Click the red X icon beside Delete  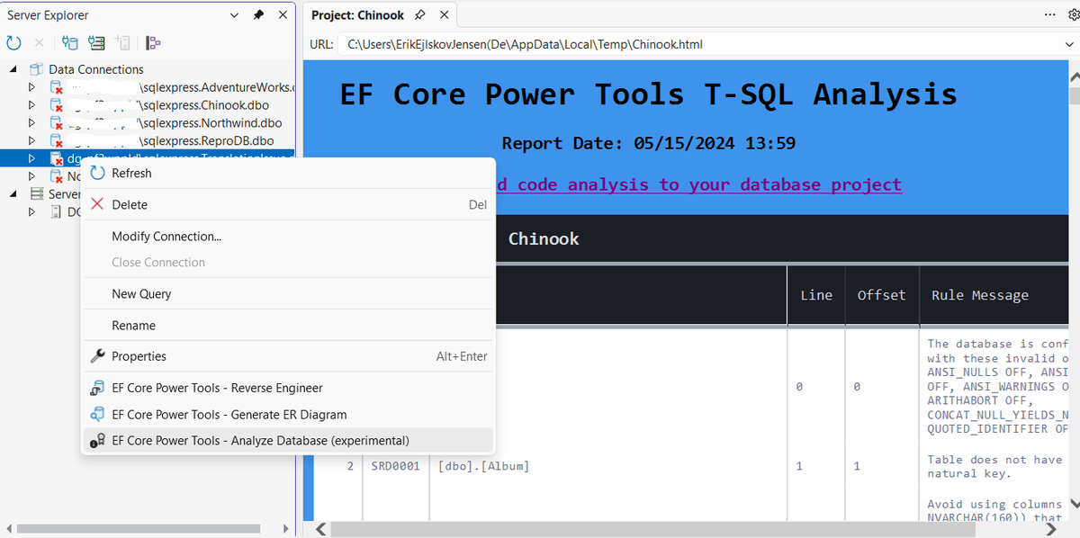coord(97,204)
